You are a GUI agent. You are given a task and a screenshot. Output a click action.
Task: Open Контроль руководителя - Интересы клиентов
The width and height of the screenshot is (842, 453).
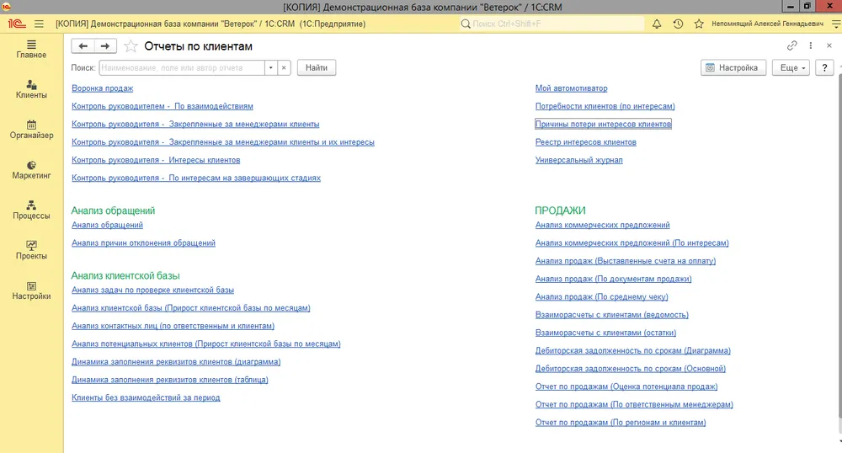point(156,160)
